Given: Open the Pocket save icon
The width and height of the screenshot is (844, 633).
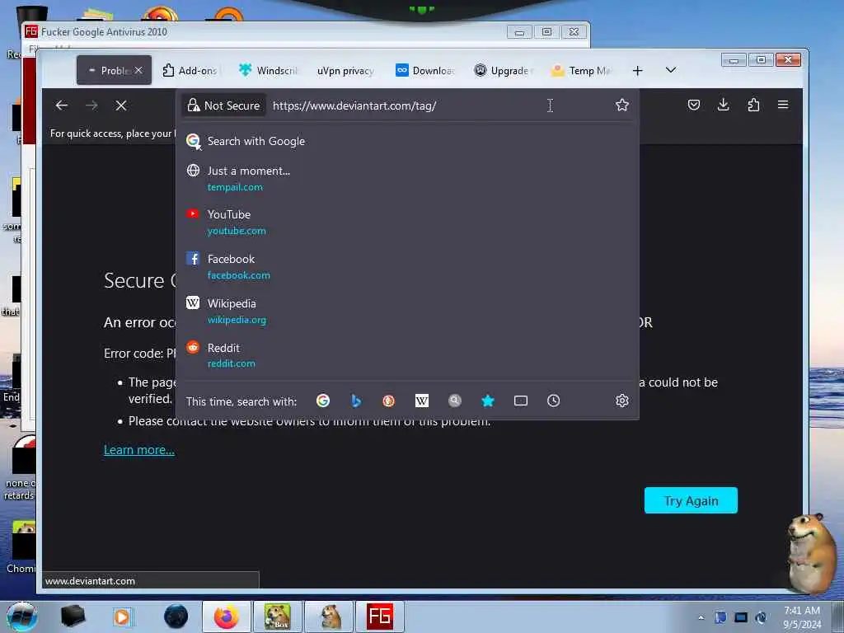Looking at the screenshot, I should coord(694,105).
